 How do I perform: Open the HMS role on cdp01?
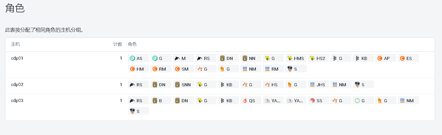point(296,58)
